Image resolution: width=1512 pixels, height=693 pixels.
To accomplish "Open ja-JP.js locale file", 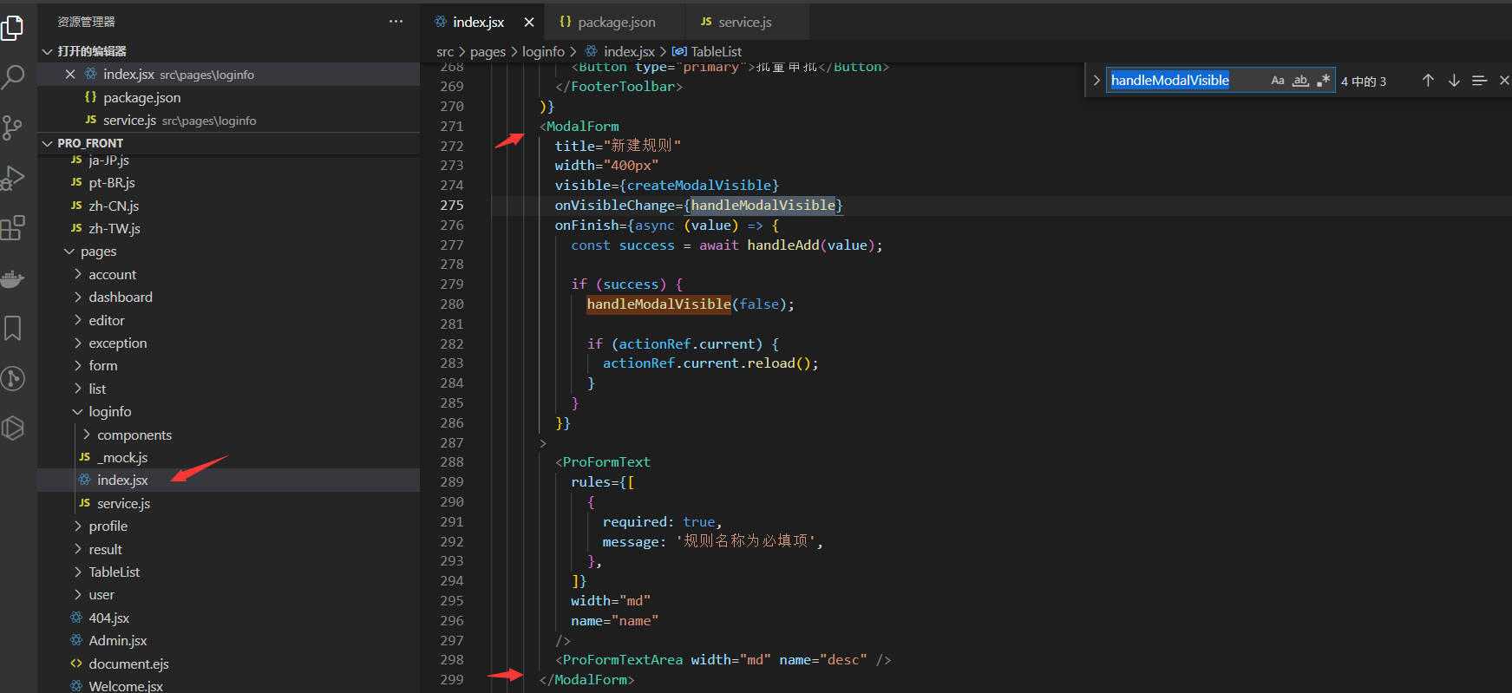I will [229, 160].
